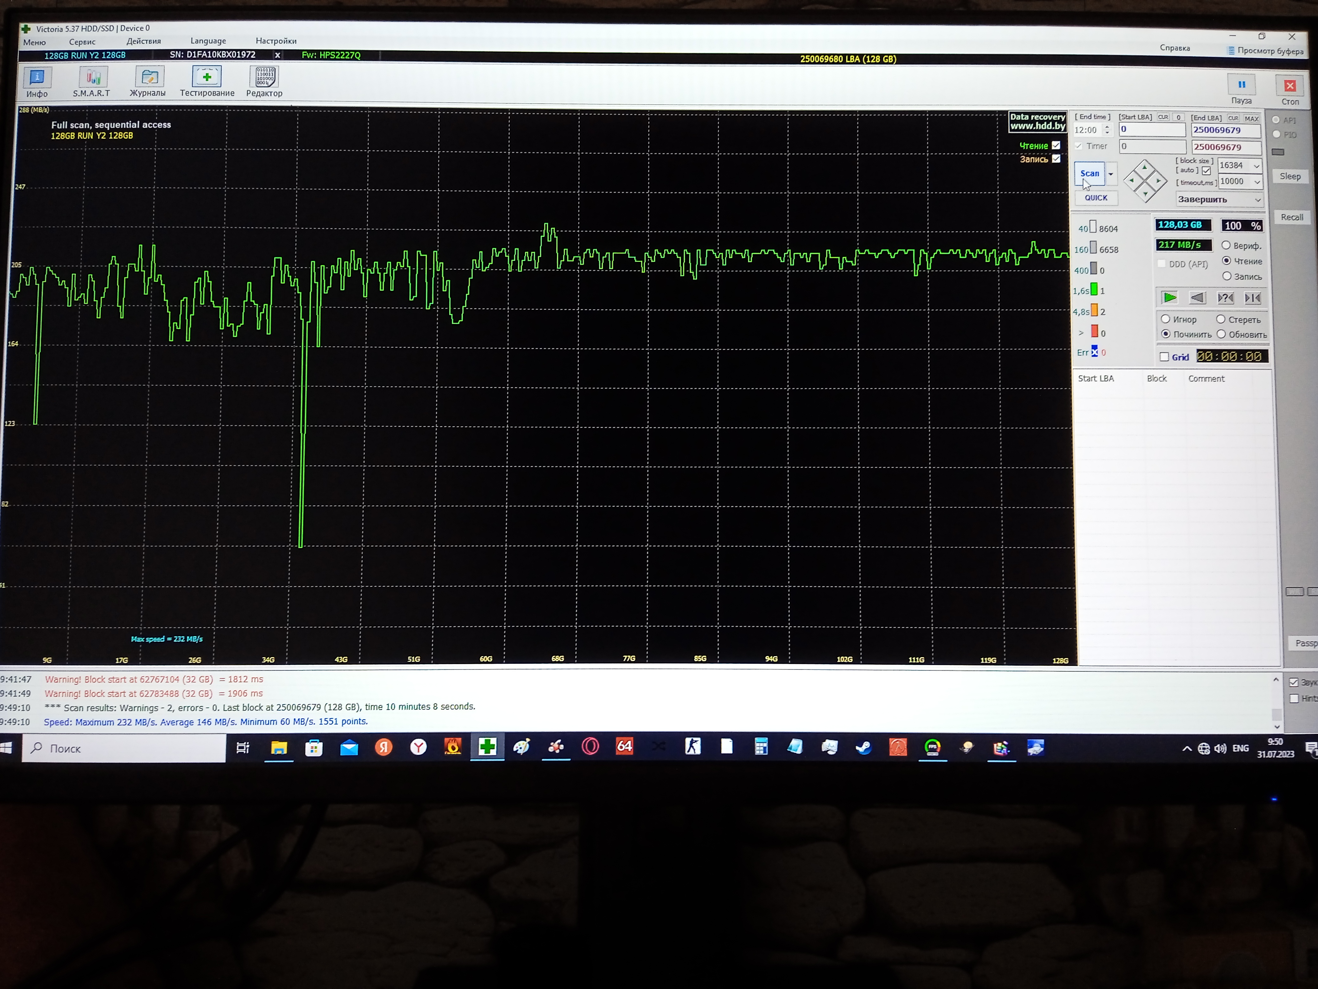
Task: Open the Действия menu
Action: pos(144,41)
